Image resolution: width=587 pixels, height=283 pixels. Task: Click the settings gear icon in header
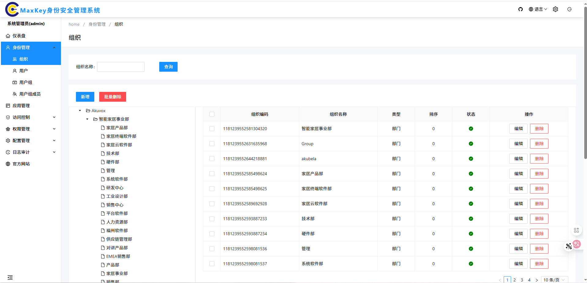click(555, 9)
